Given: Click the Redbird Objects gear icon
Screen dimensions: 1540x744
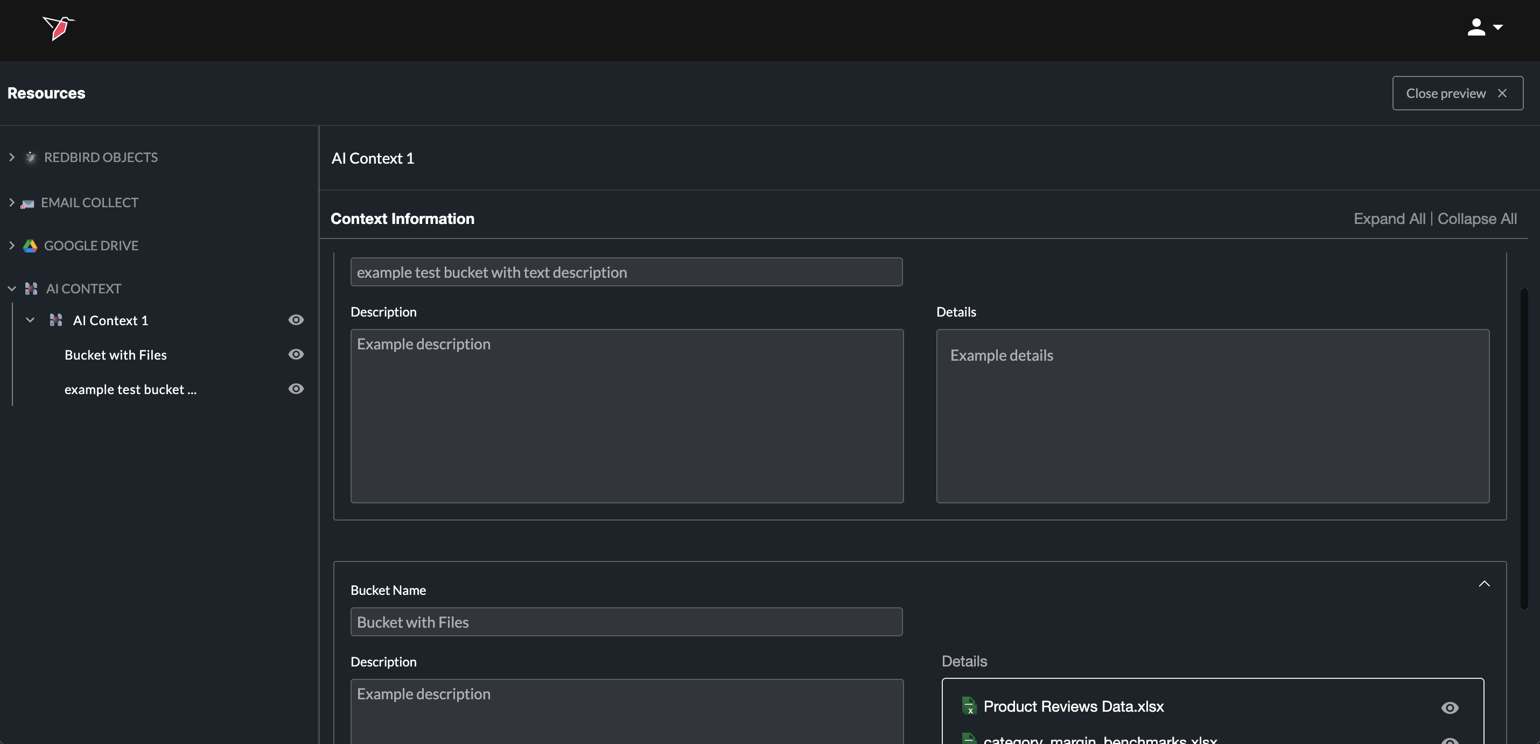Looking at the screenshot, I should point(31,157).
